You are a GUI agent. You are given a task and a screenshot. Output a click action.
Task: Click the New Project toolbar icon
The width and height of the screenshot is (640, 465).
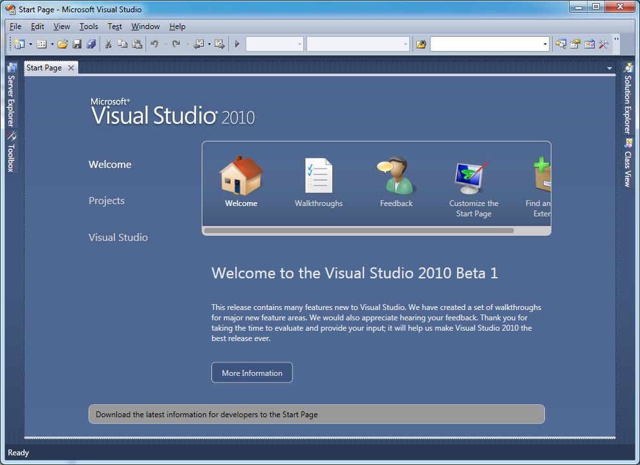[x=19, y=44]
